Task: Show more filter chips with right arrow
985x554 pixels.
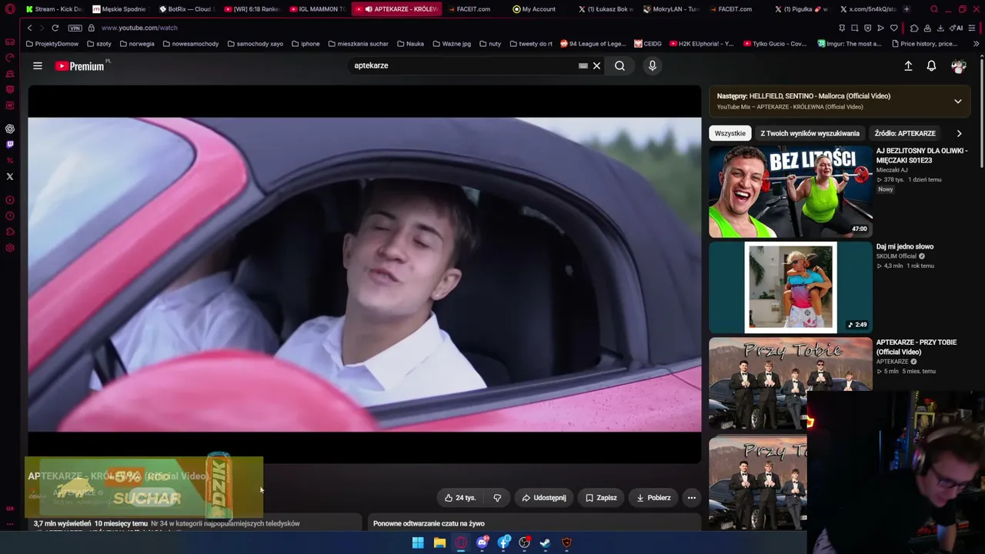Action: pyautogui.click(x=959, y=134)
